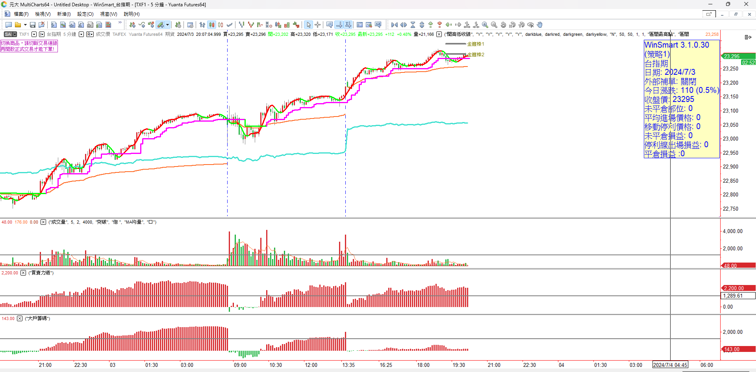This screenshot has width=756, height=372.
Task: Click the 12:00 mark on the time axis
Action: 311,365
